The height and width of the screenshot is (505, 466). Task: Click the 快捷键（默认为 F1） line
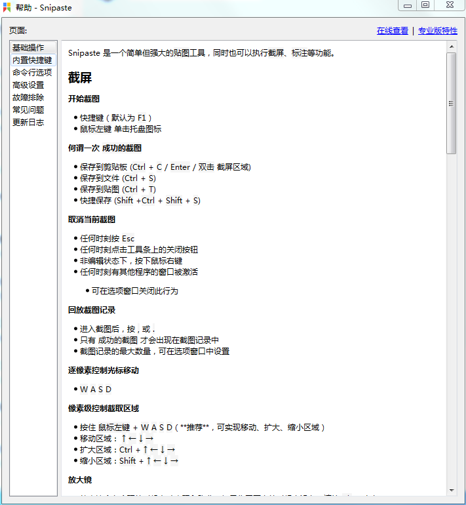(115, 118)
